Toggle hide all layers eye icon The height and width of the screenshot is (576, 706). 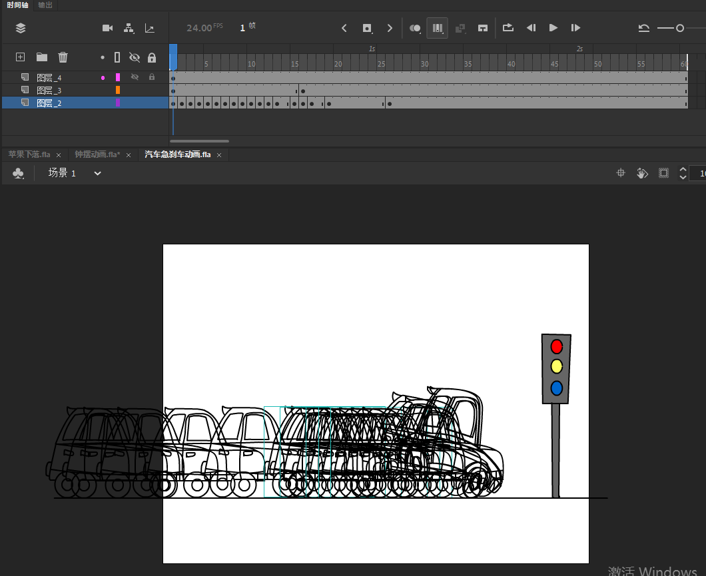coord(134,57)
